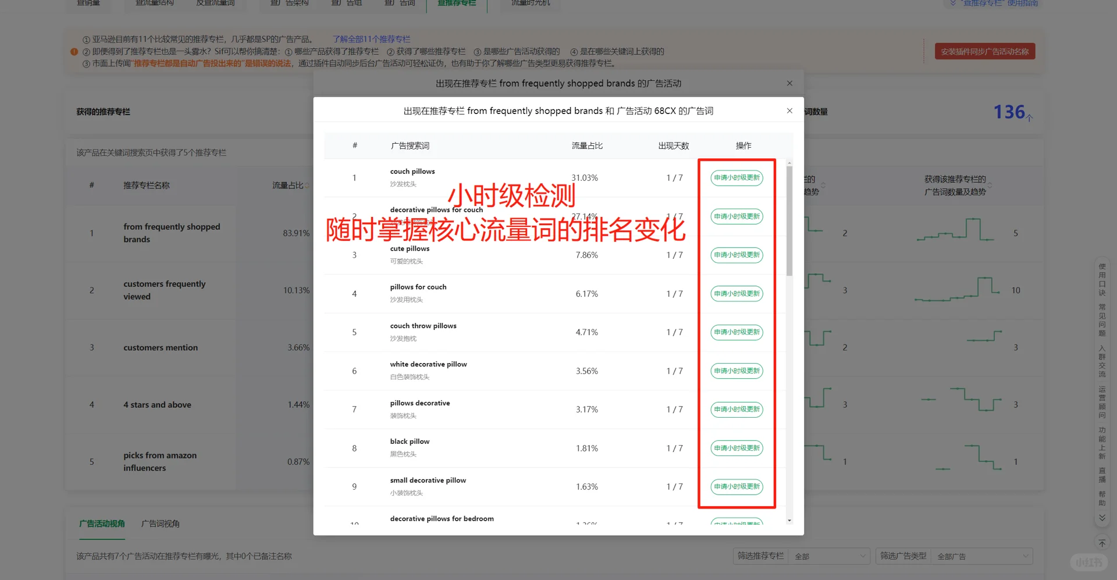This screenshot has width=1117, height=580.
Task: Click the dialog scrollbar down arrow
Action: (789, 520)
